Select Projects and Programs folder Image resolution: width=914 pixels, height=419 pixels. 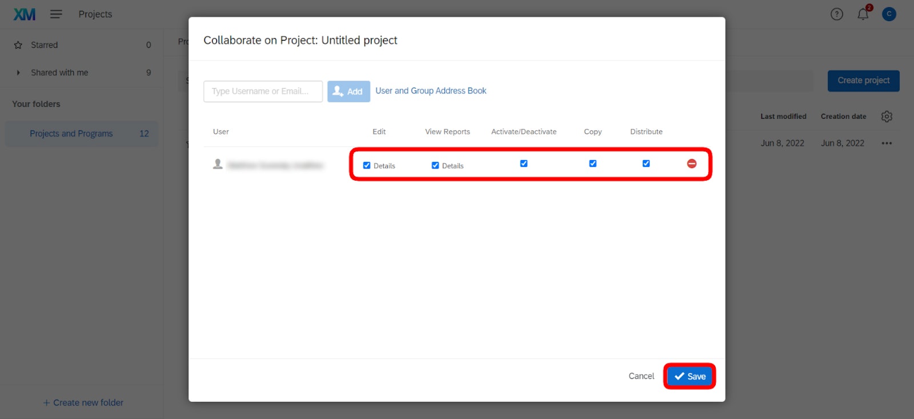pos(71,134)
